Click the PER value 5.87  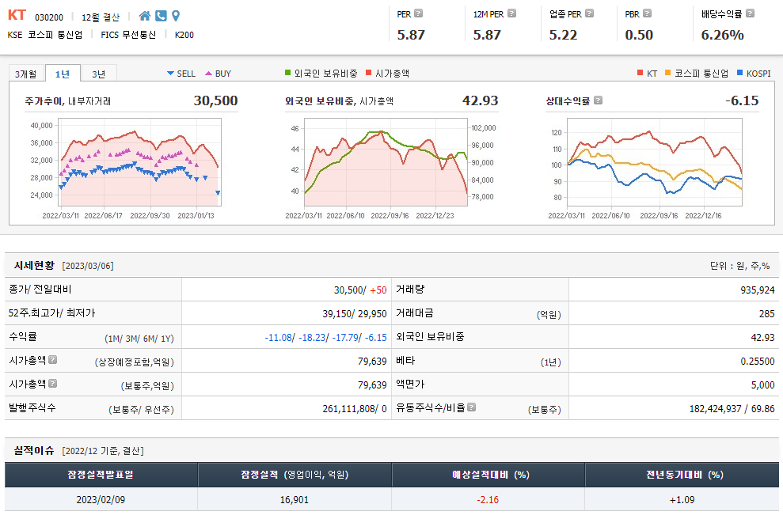click(411, 35)
